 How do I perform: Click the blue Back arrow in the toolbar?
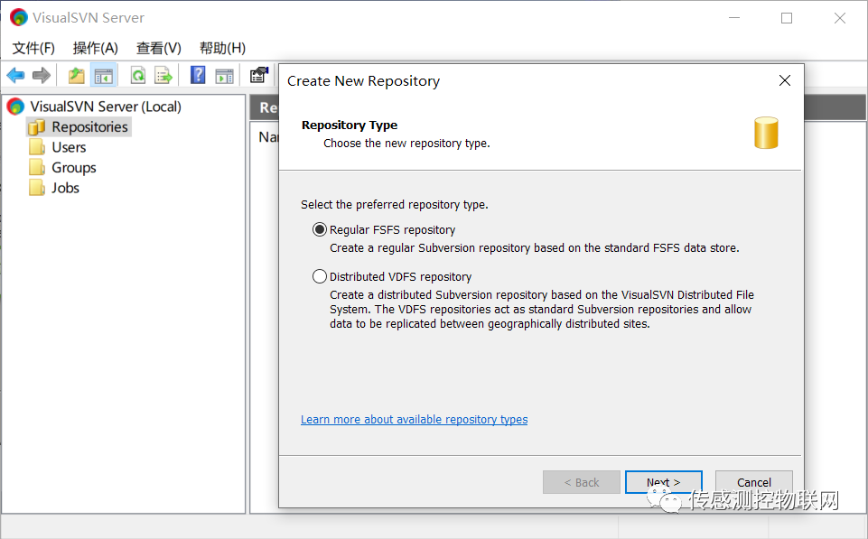[x=15, y=75]
